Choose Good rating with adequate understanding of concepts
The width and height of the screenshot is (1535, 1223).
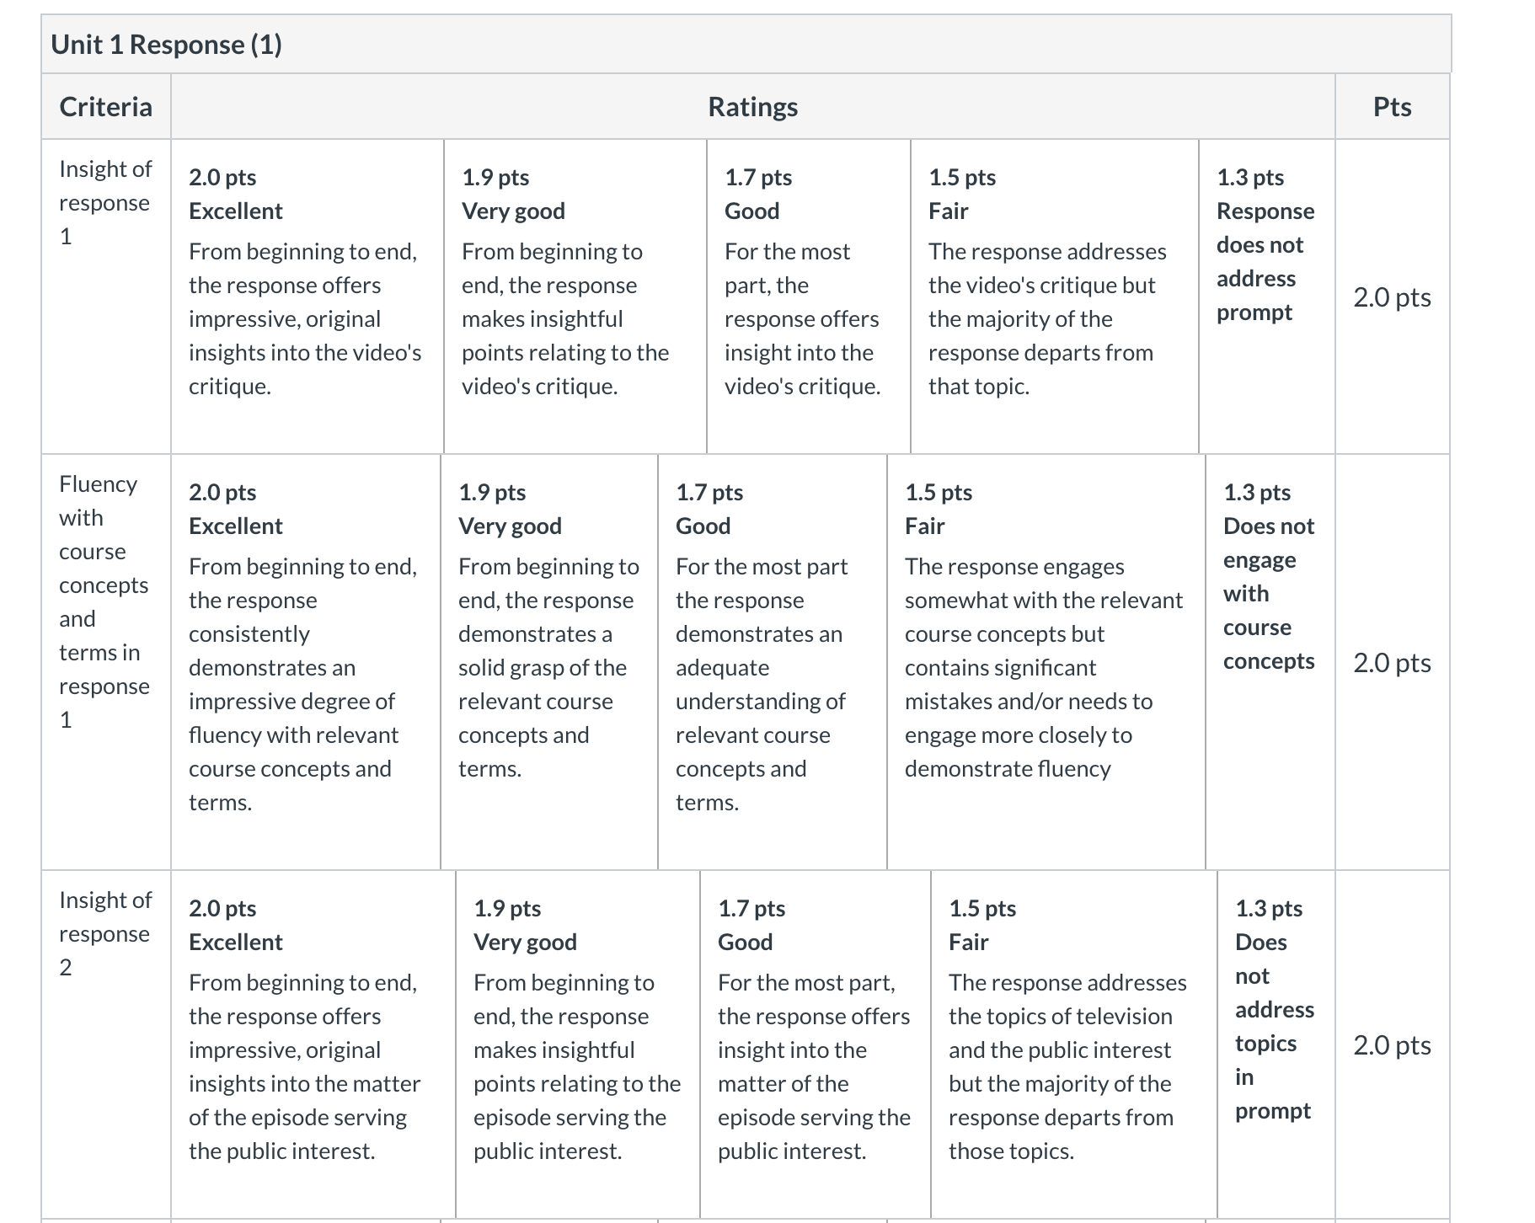pyautogui.click(x=772, y=662)
